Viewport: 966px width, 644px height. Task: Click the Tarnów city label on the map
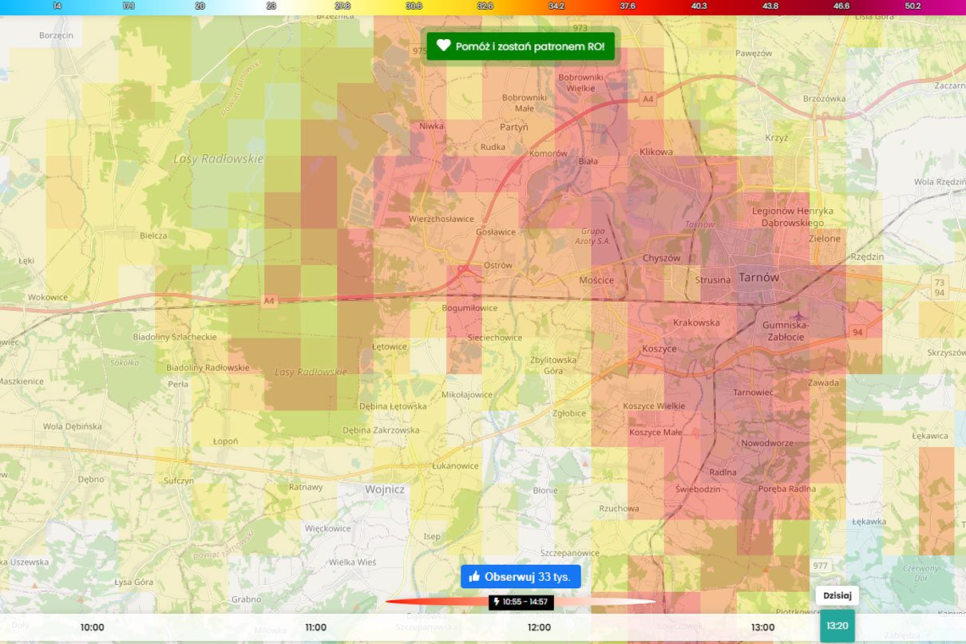[758, 278]
